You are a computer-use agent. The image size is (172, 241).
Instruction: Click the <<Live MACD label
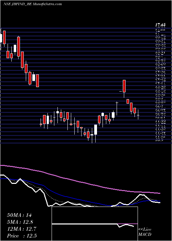145,232
